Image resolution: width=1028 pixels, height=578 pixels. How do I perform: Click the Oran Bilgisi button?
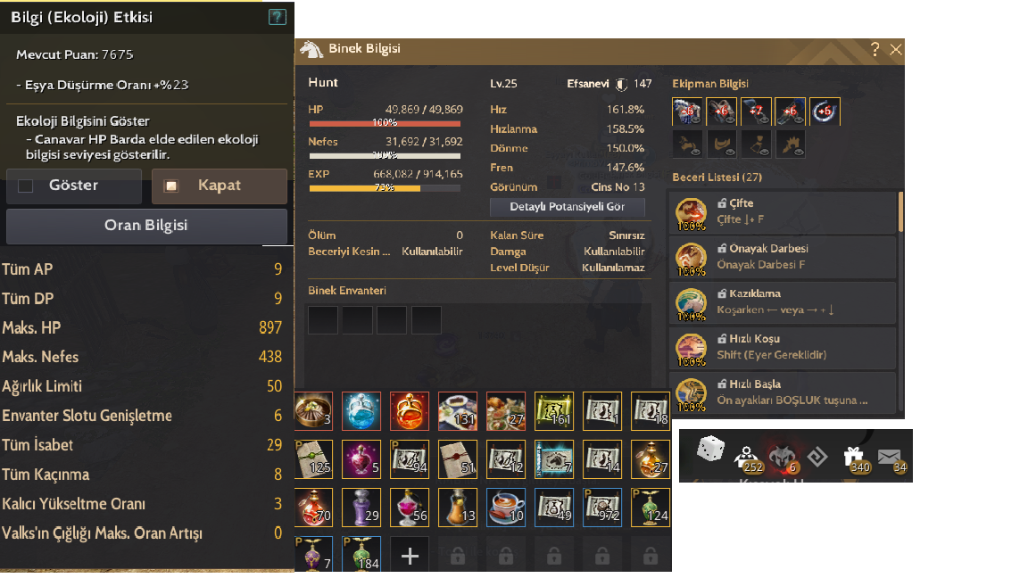pyautogui.click(x=147, y=226)
